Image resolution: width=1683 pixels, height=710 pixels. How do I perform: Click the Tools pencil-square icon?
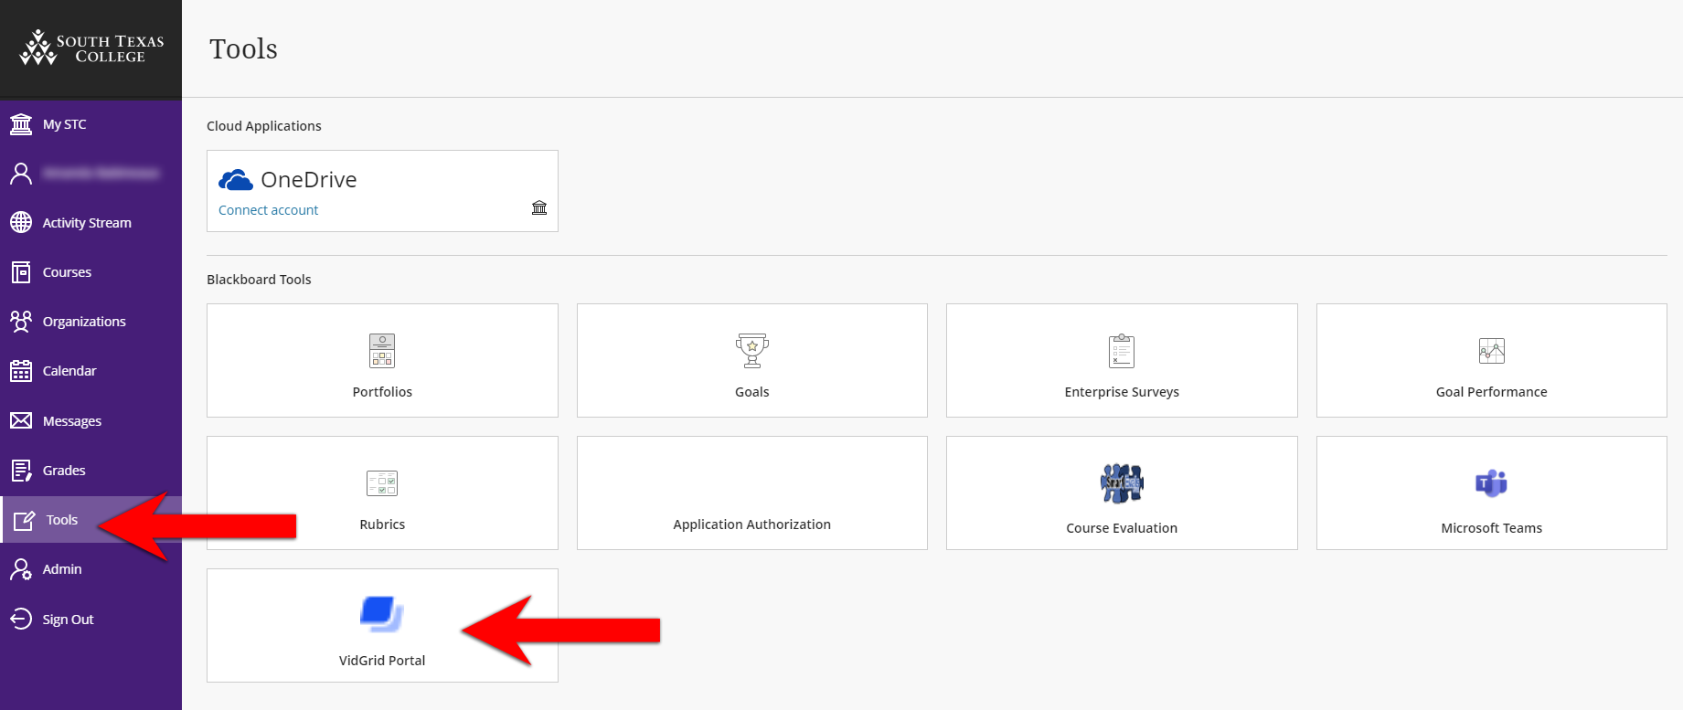click(24, 520)
